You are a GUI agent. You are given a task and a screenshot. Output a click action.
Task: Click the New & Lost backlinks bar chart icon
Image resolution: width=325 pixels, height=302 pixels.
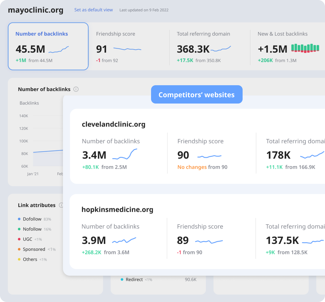pos(305,48)
